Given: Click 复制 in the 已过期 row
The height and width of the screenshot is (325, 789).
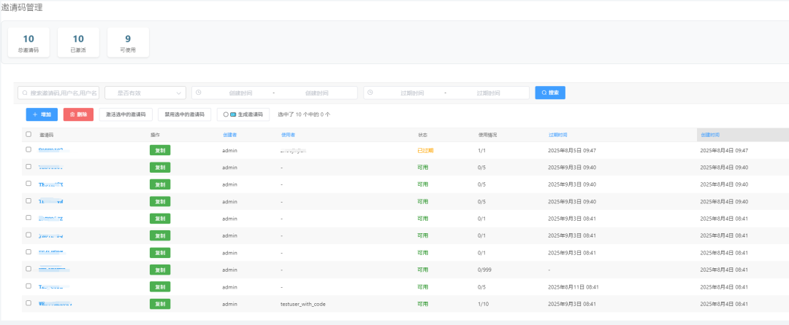Looking at the screenshot, I should [x=160, y=150].
